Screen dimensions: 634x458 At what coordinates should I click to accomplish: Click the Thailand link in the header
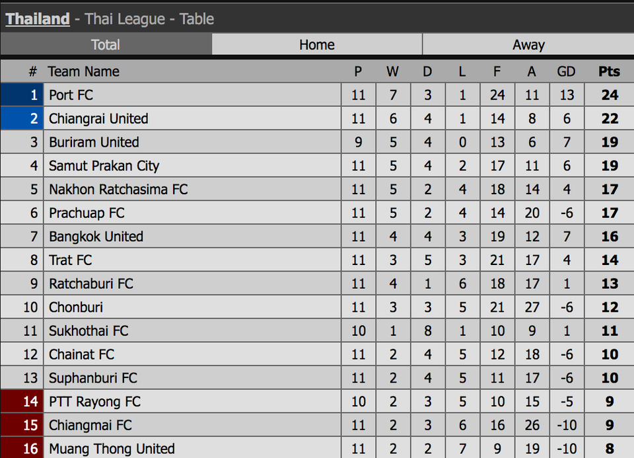(38, 19)
